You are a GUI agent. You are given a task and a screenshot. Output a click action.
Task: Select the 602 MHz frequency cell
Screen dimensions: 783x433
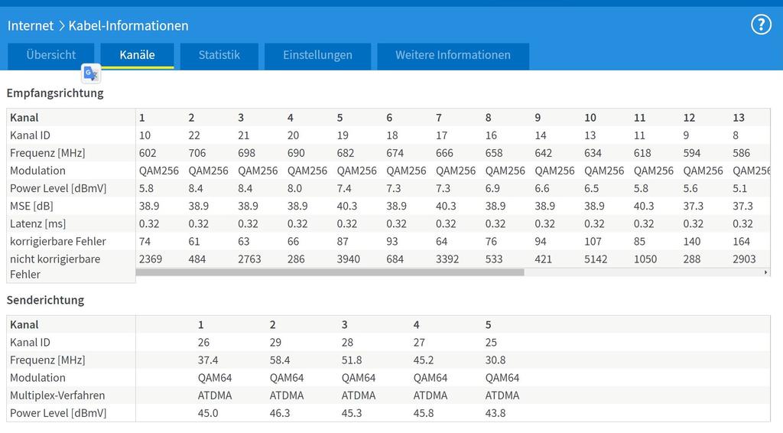(148, 153)
